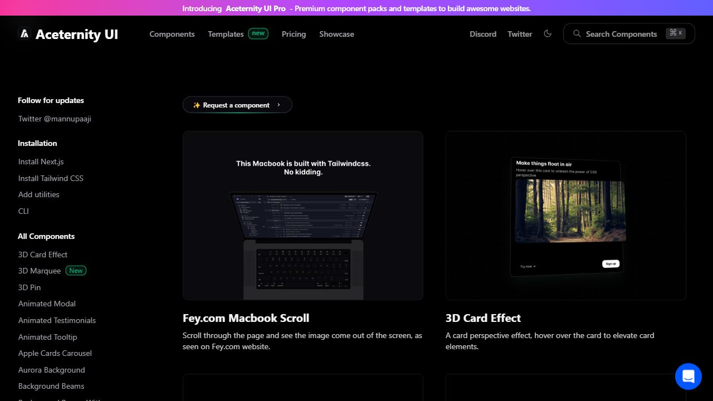
Task: Click the Request a component button
Action: (x=237, y=105)
